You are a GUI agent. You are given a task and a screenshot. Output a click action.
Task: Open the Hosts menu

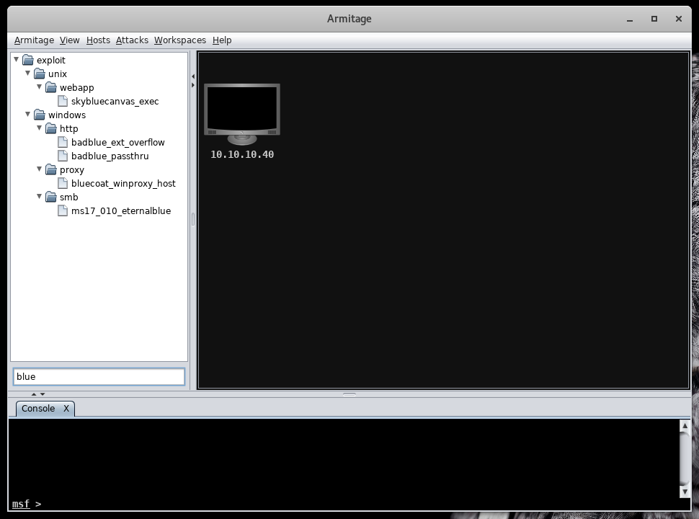[98, 40]
